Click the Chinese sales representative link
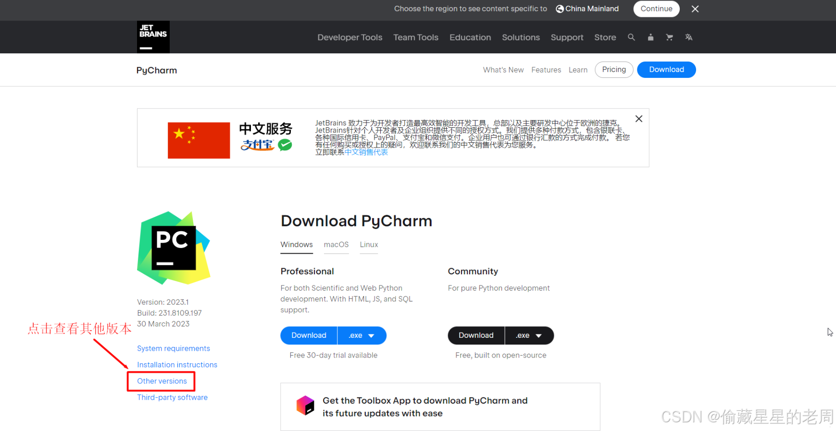This screenshot has height=431, width=836. coord(366,152)
